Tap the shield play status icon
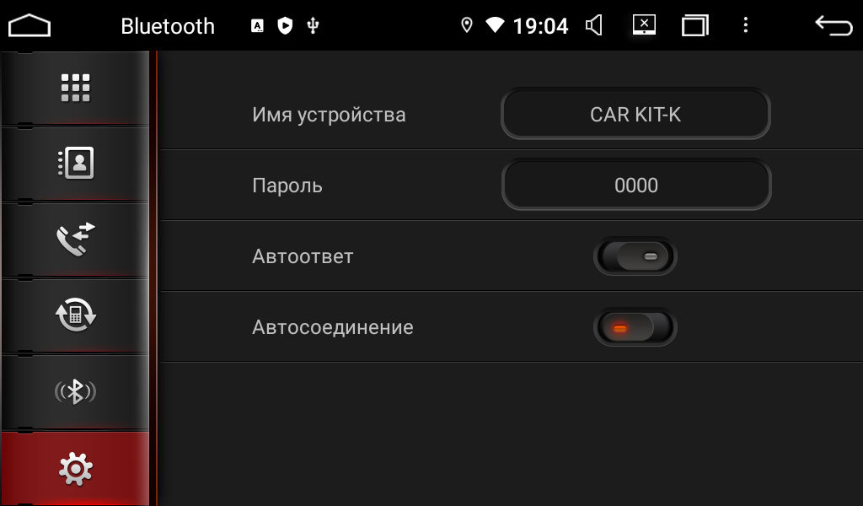 coord(285,25)
